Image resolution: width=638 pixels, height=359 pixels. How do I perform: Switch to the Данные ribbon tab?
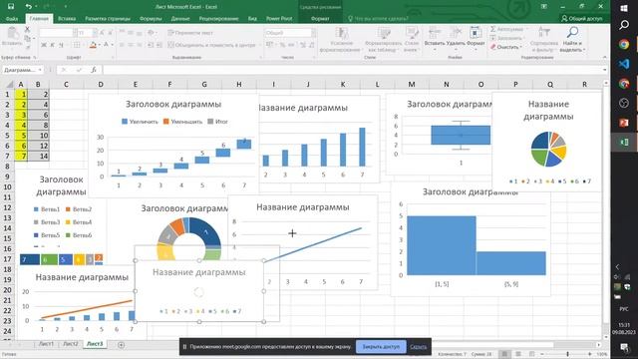pyautogui.click(x=180, y=19)
